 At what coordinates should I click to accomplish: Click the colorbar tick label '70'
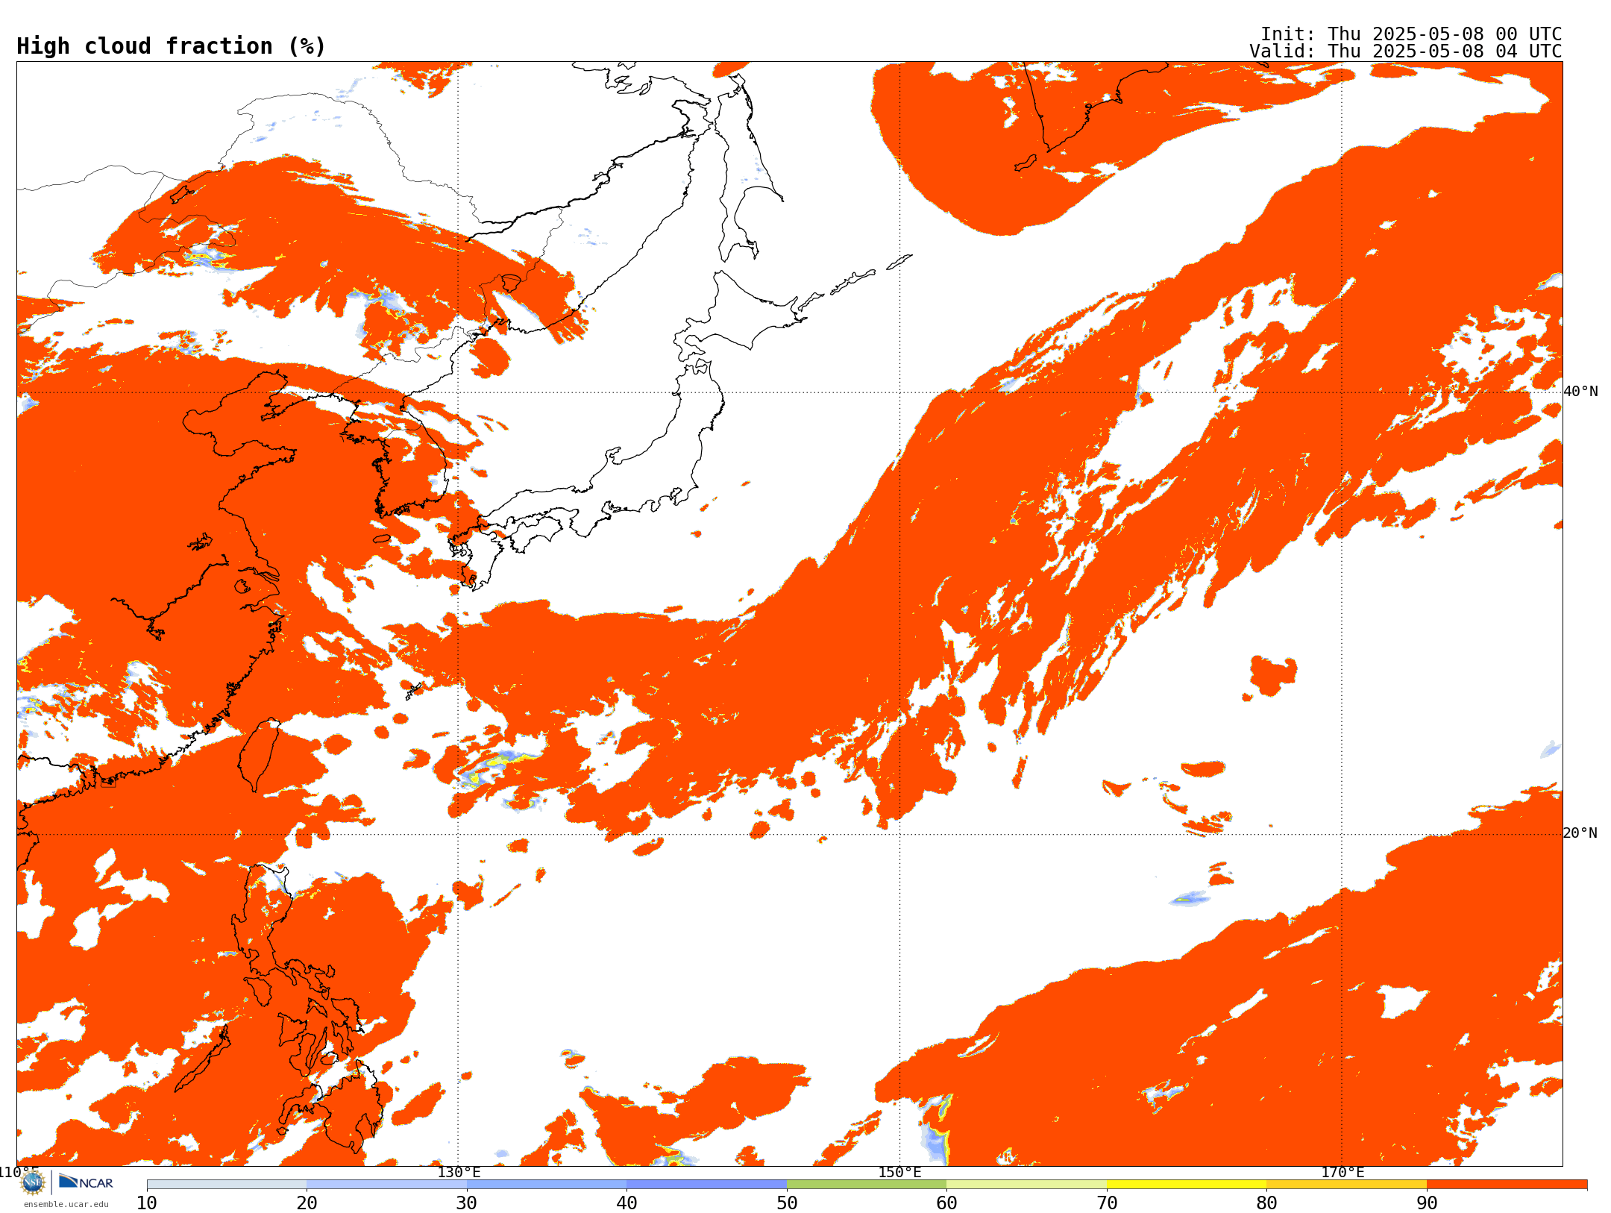(1107, 1203)
